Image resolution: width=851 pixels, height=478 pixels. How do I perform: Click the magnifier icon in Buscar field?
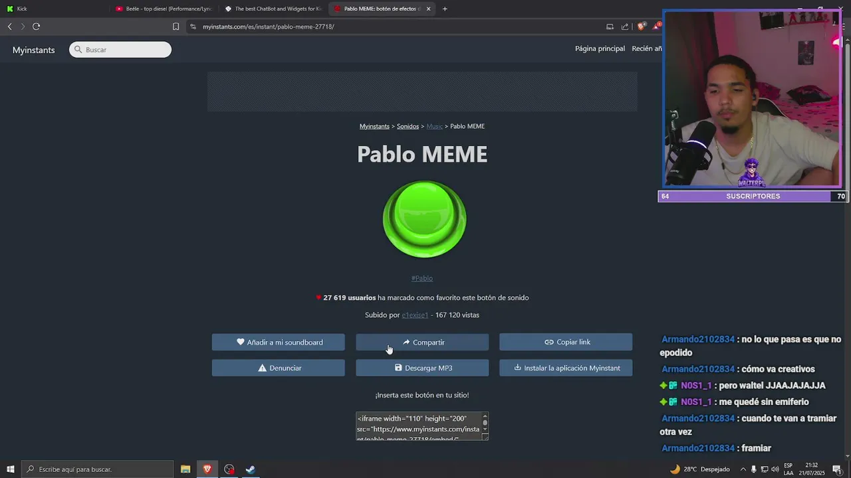click(x=78, y=50)
